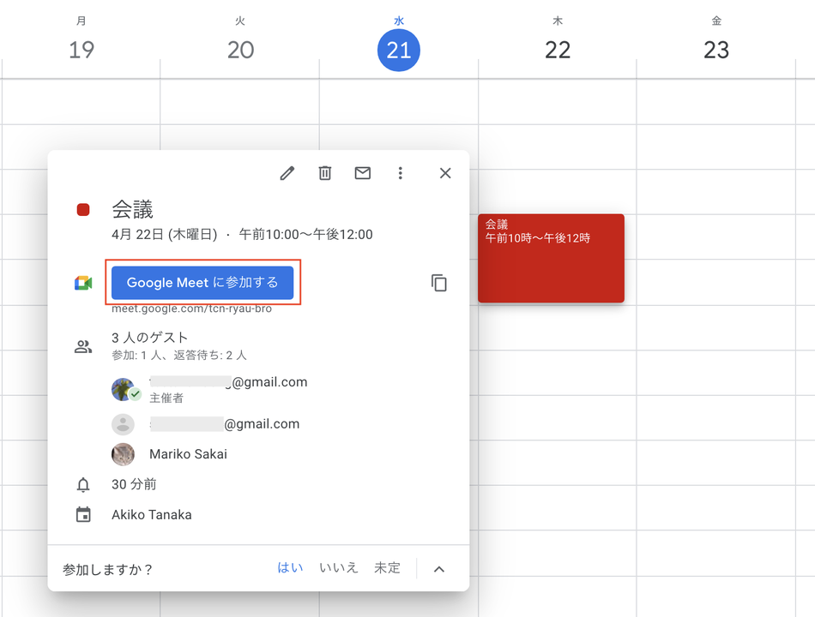Click the guests people icon

(x=83, y=346)
